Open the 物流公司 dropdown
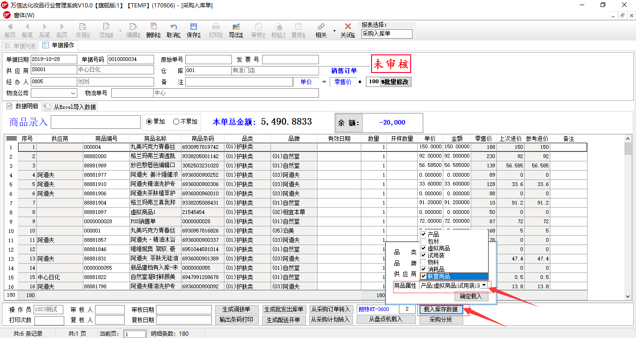Image resolution: width=636 pixels, height=338 pixels. pyautogui.click(x=73, y=93)
